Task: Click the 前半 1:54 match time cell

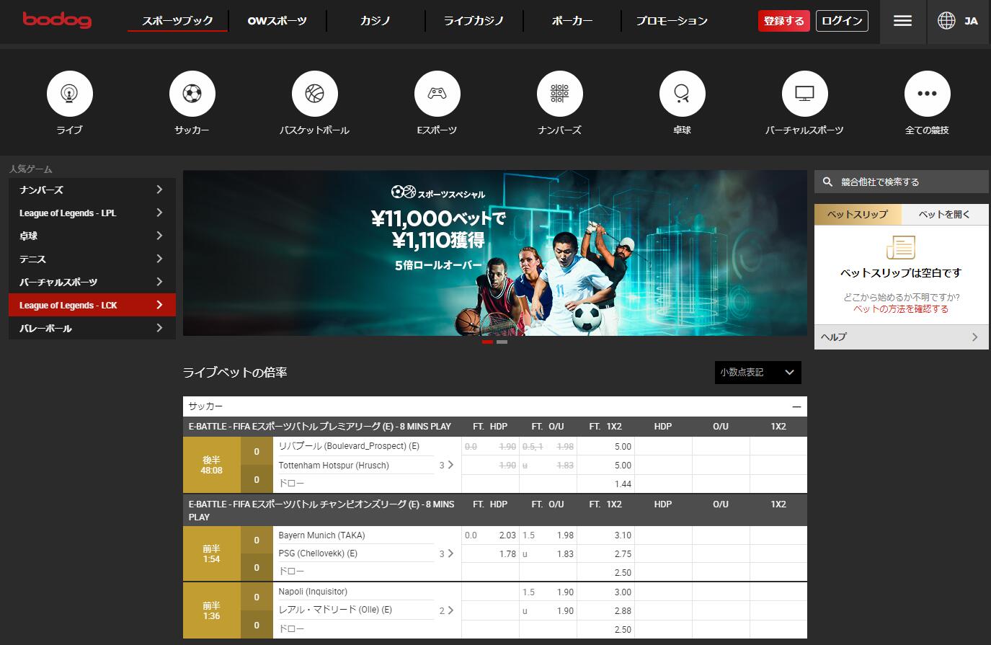Action: (211, 553)
